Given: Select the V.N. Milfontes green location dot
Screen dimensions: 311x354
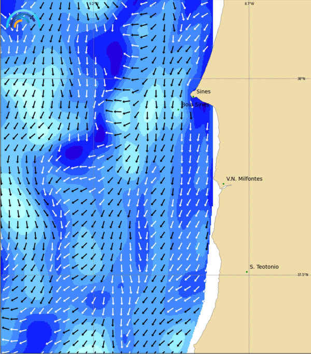Looking at the screenshot, I should [x=223, y=184].
